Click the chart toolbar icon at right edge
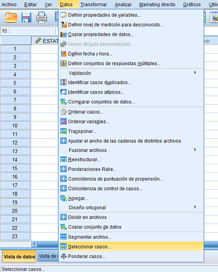Viewport: 218px width, 272px height. pos(214,17)
